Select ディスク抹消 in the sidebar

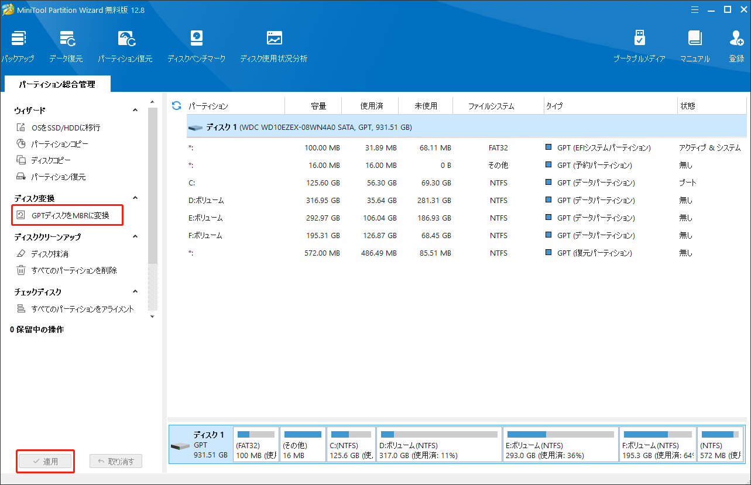[x=42, y=254]
